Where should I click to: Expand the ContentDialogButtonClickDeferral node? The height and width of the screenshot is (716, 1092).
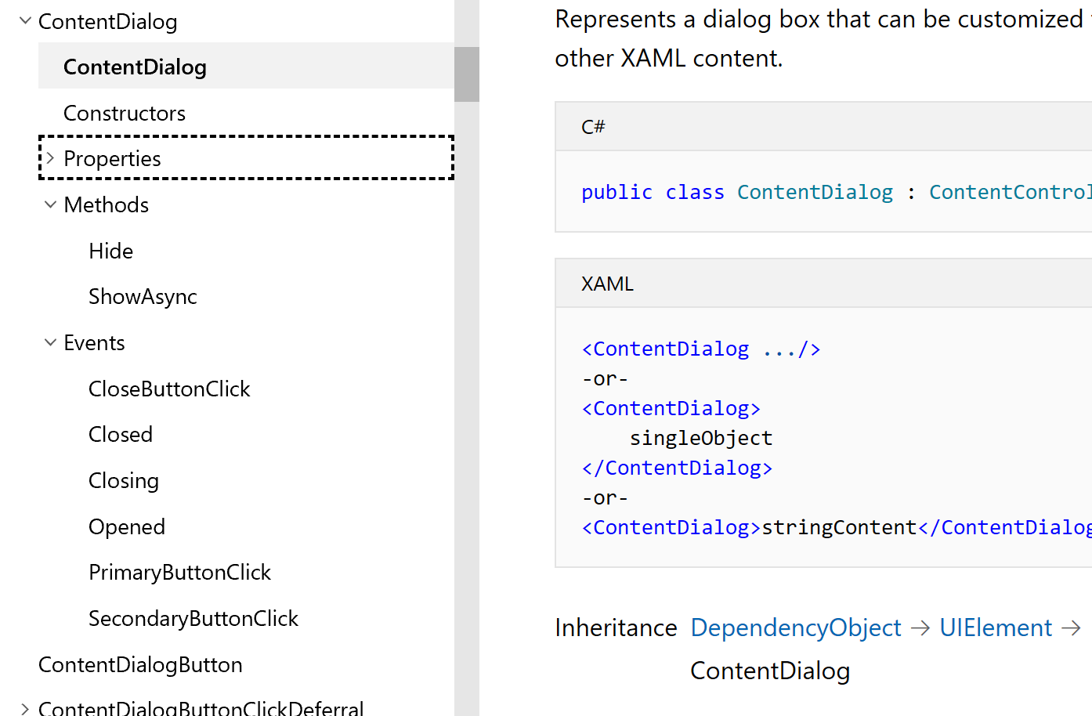coord(24,707)
